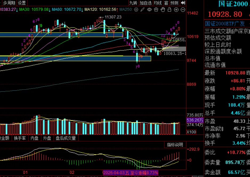Click the 窗 window button
The image size is (250, 177).
[x=166, y=3]
